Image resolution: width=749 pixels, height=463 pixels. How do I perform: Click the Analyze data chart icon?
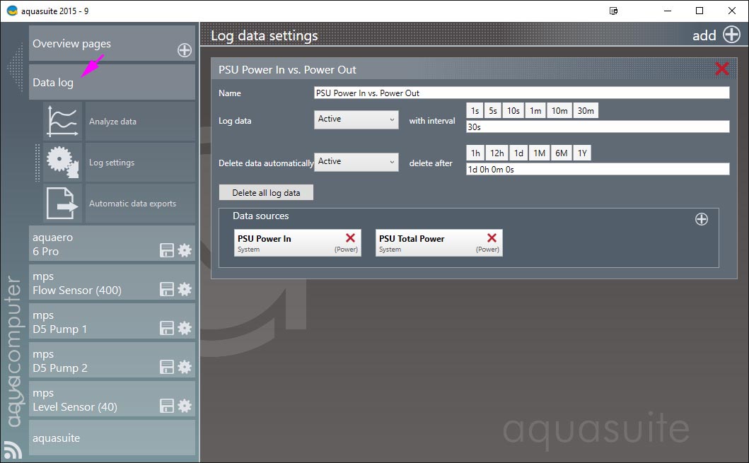62,121
